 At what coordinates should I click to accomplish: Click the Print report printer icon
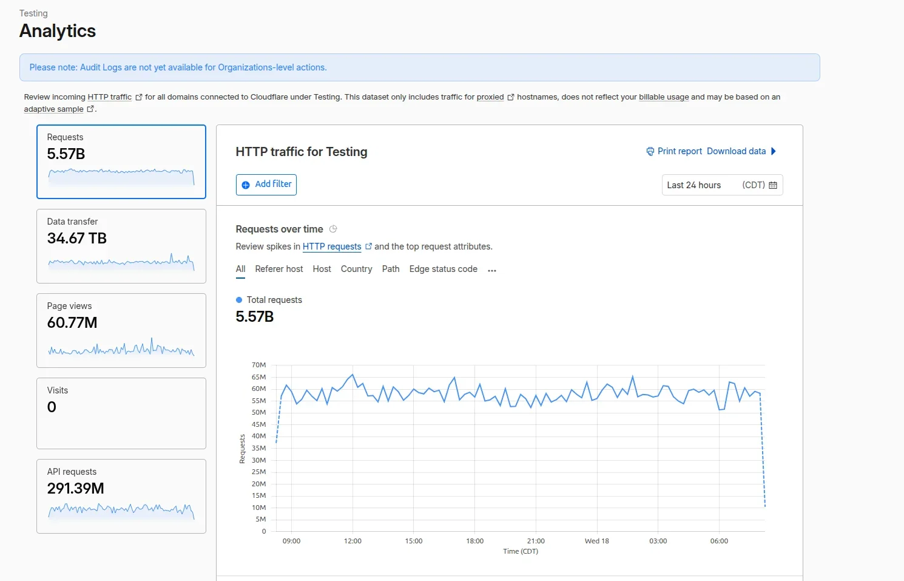pos(650,151)
